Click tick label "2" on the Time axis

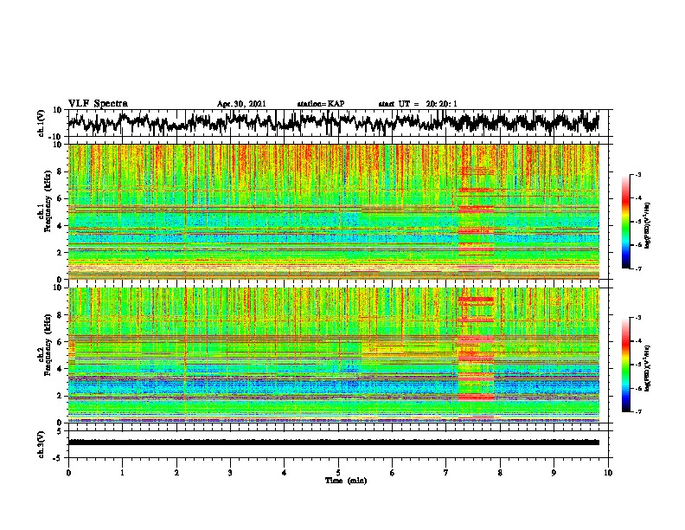tap(176, 473)
